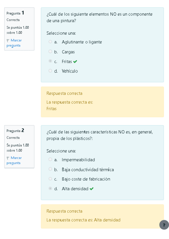
Task: Select option a. Impermeabilidad
Action: [50, 160]
